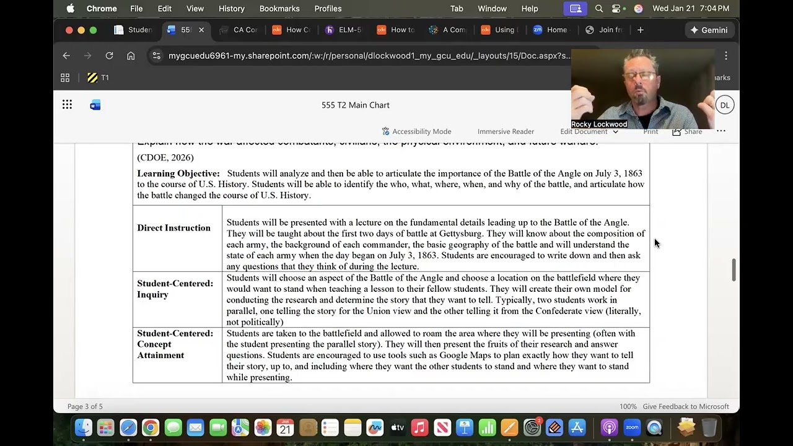Open a new Chrome tab

[x=641, y=30]
